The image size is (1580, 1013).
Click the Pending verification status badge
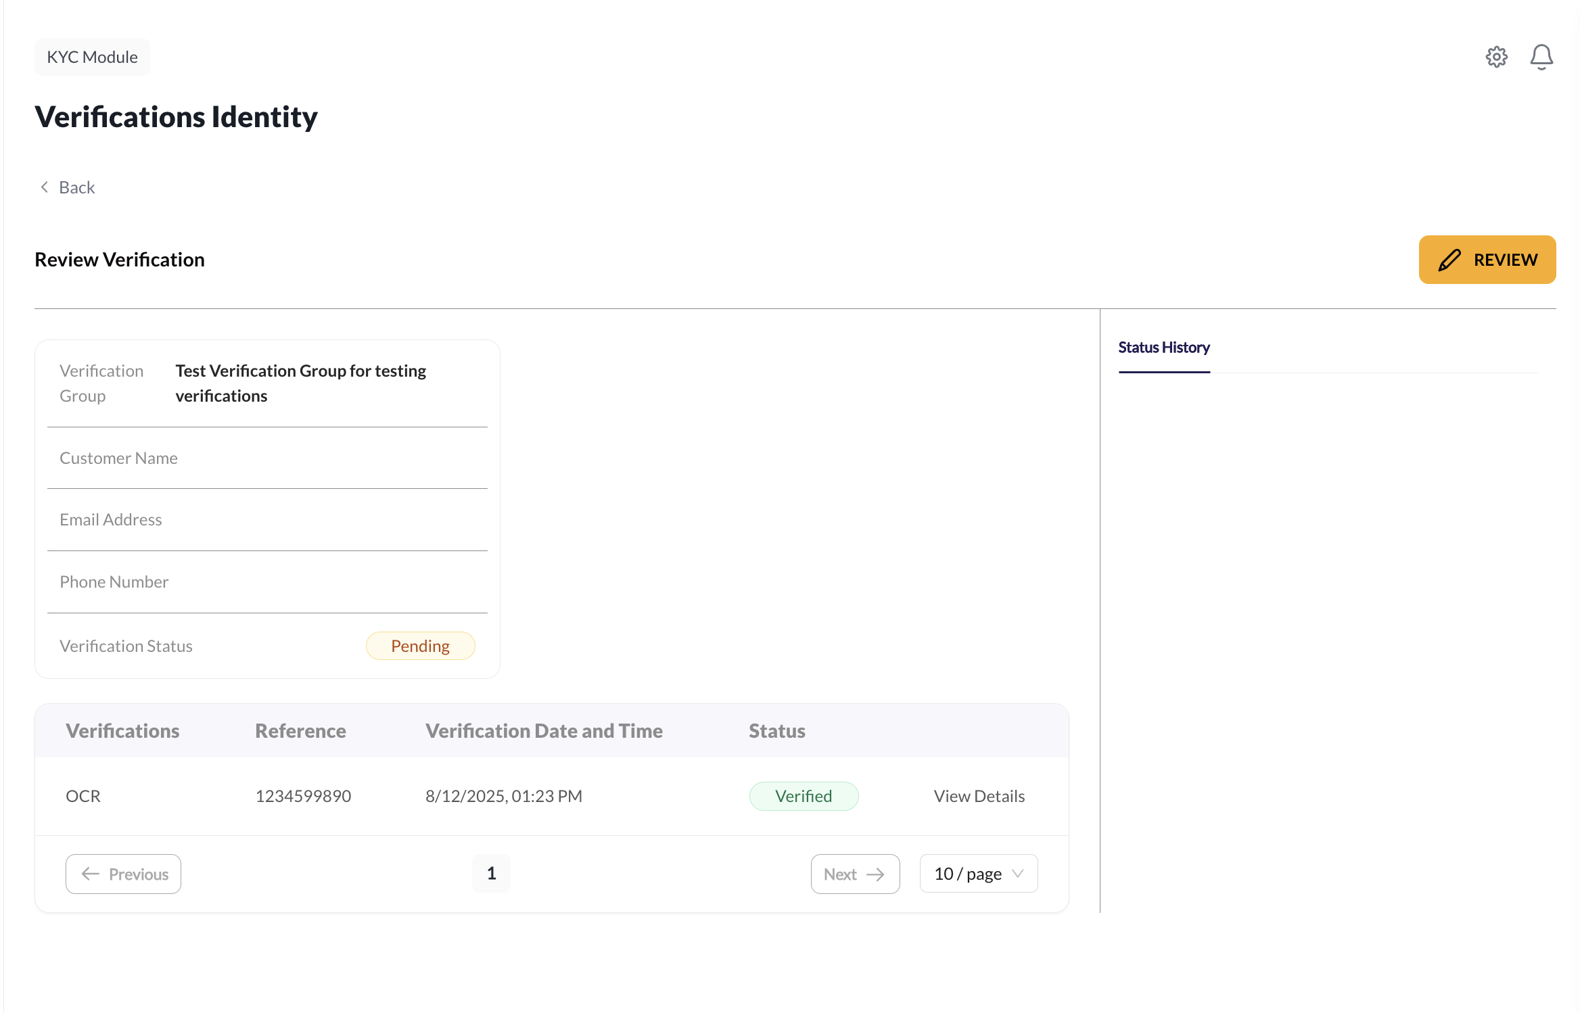(420, 646)
